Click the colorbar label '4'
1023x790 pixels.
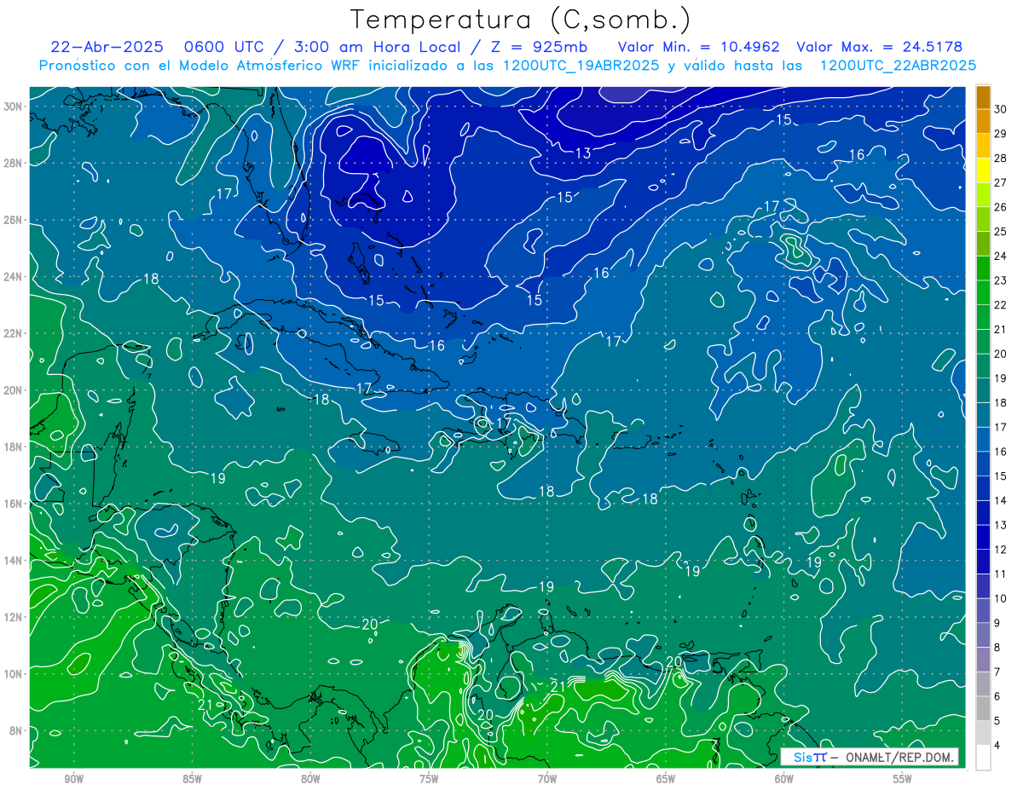[997, 746]
